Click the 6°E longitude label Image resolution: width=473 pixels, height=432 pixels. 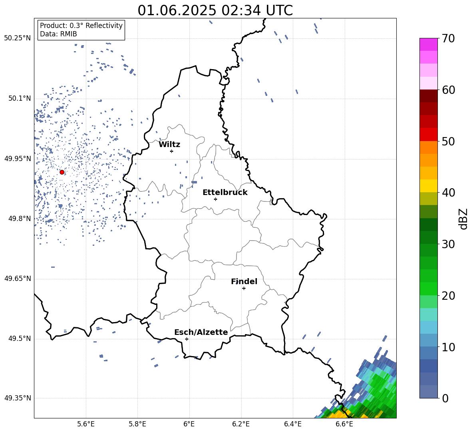point(189,424)
